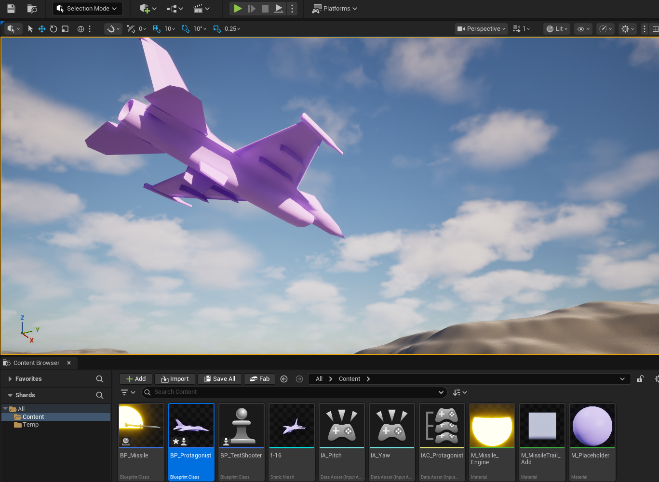Open the Cinematics clapperboard dropdown
The width and height of the screenshot is (659, 482).
tap(201, 9)
